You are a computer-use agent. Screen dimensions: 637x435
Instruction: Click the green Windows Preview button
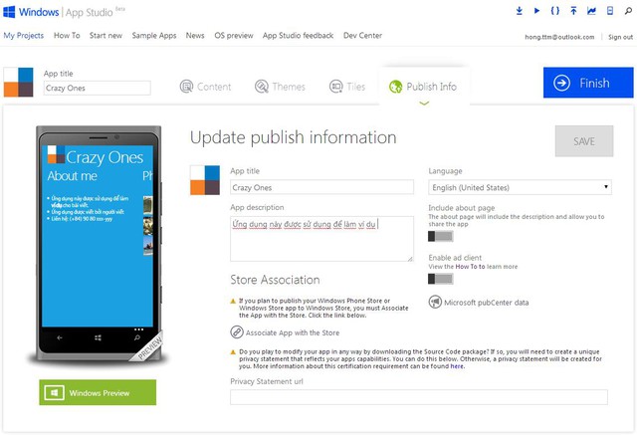coord(98,393)
